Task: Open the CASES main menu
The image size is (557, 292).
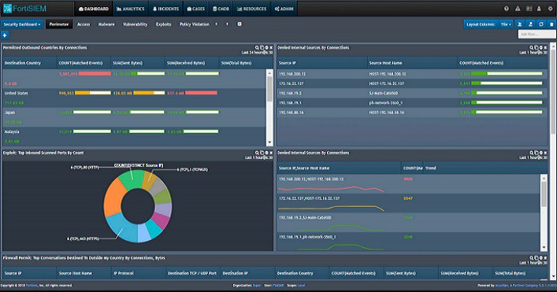Action: 196,9
